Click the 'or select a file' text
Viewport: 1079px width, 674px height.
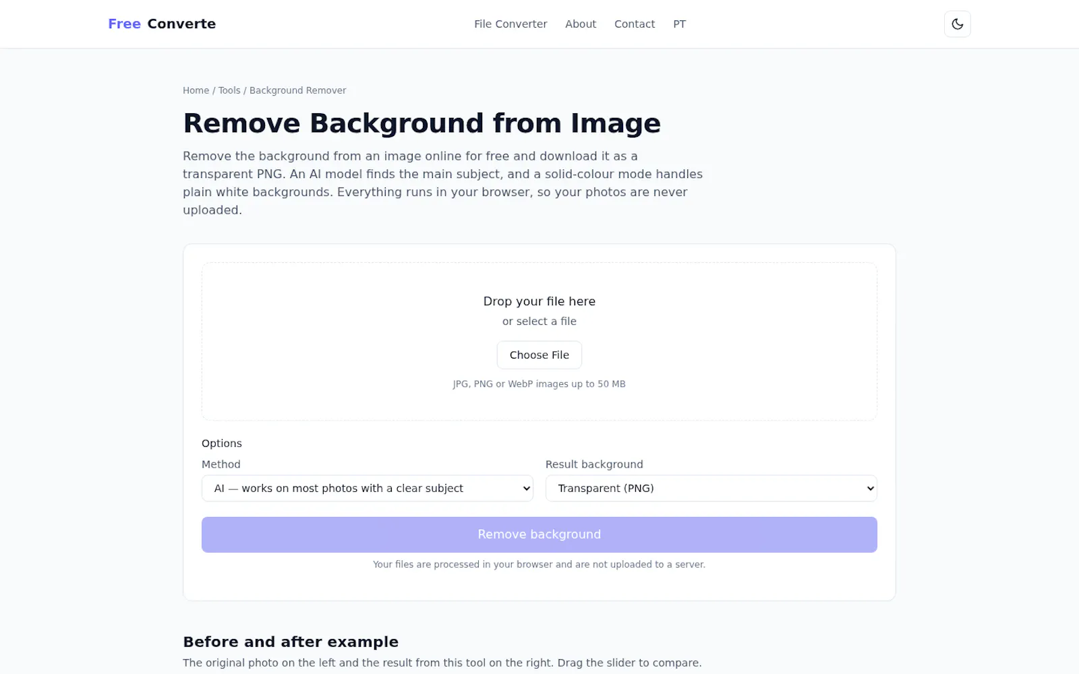pos(539,321)
